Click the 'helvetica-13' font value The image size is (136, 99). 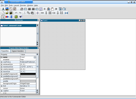coord(25,86)
